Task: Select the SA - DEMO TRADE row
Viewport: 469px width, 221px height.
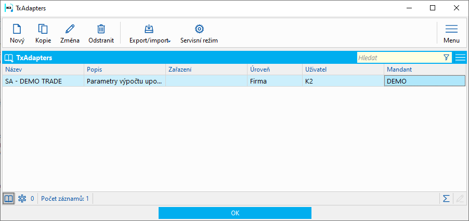Action: click(x=43, y=81)
